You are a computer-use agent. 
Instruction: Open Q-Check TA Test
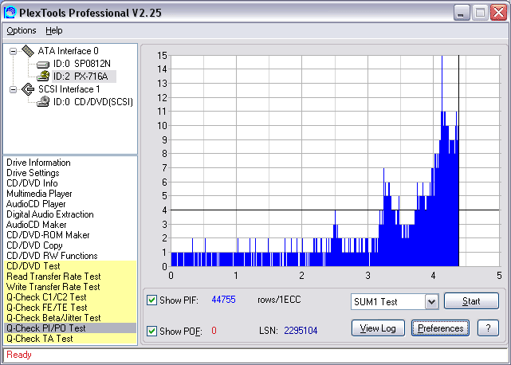click(x=39, y=339)
